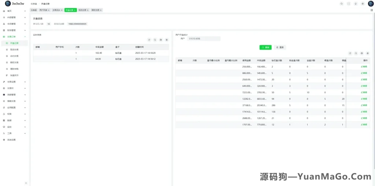Refresh the 用户开盒统计 table

click(x=350, y=53)
